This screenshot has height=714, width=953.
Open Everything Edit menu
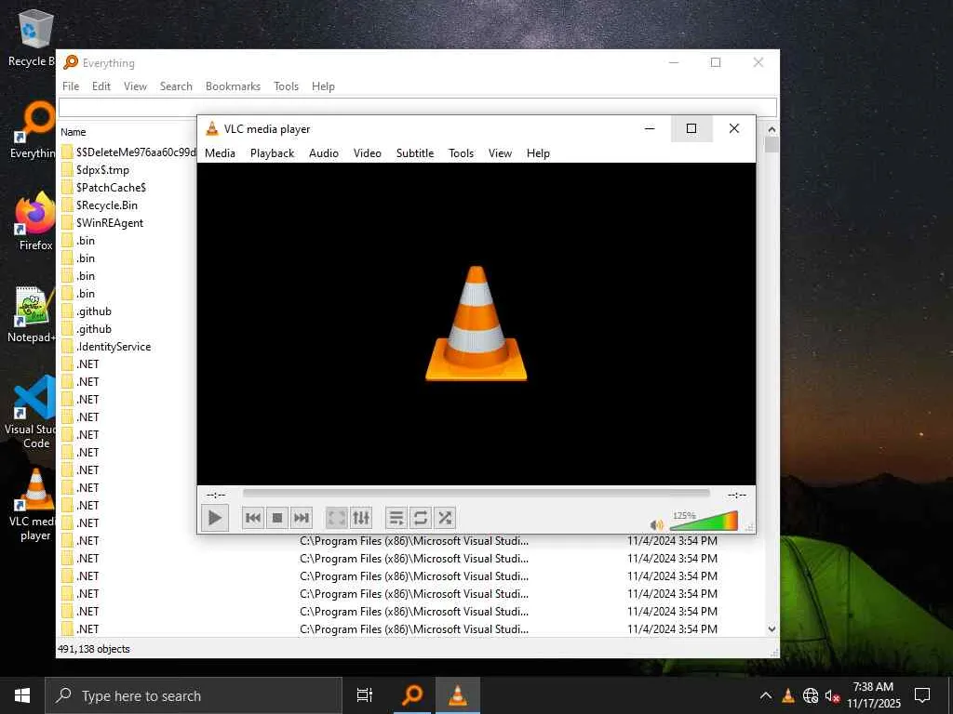(x=101, y=86)
